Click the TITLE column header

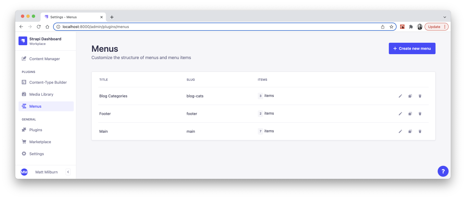[103, 80]
